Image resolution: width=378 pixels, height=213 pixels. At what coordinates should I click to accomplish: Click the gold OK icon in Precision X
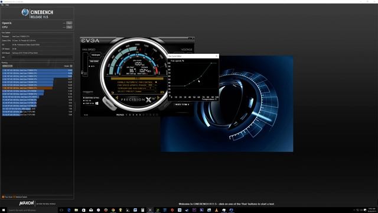click(162, 92)
